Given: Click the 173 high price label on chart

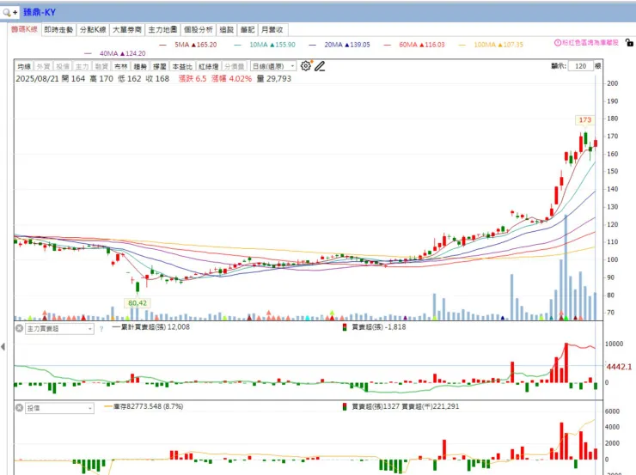Looking at the screenshot, I should (585, 120).
